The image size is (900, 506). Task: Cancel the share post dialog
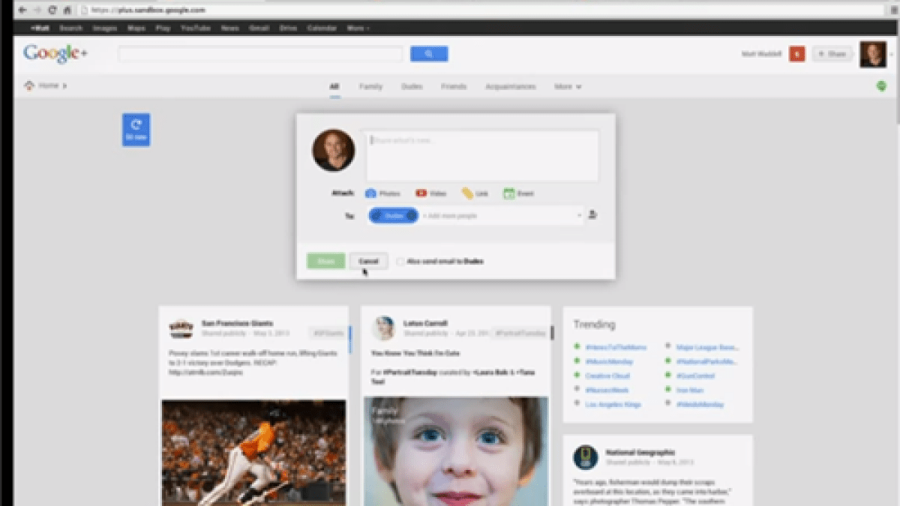pos(368,262)
